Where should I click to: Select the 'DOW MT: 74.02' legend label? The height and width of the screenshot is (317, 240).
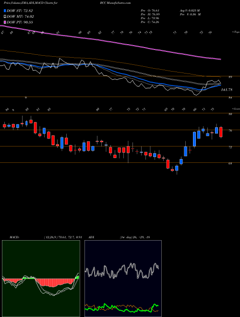[x=20, y=17]
